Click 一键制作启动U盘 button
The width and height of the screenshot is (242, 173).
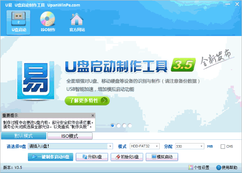(x=50, y=157)
